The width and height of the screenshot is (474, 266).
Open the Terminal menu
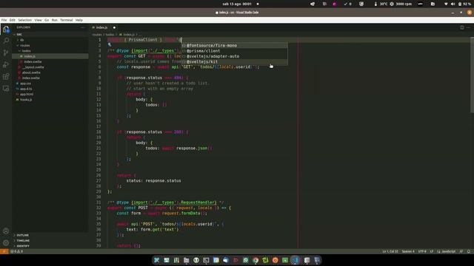tap(66, 20)
